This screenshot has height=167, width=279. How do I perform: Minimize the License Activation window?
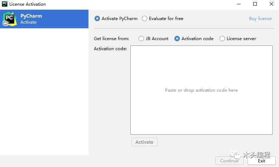click(x=239, y=4)
